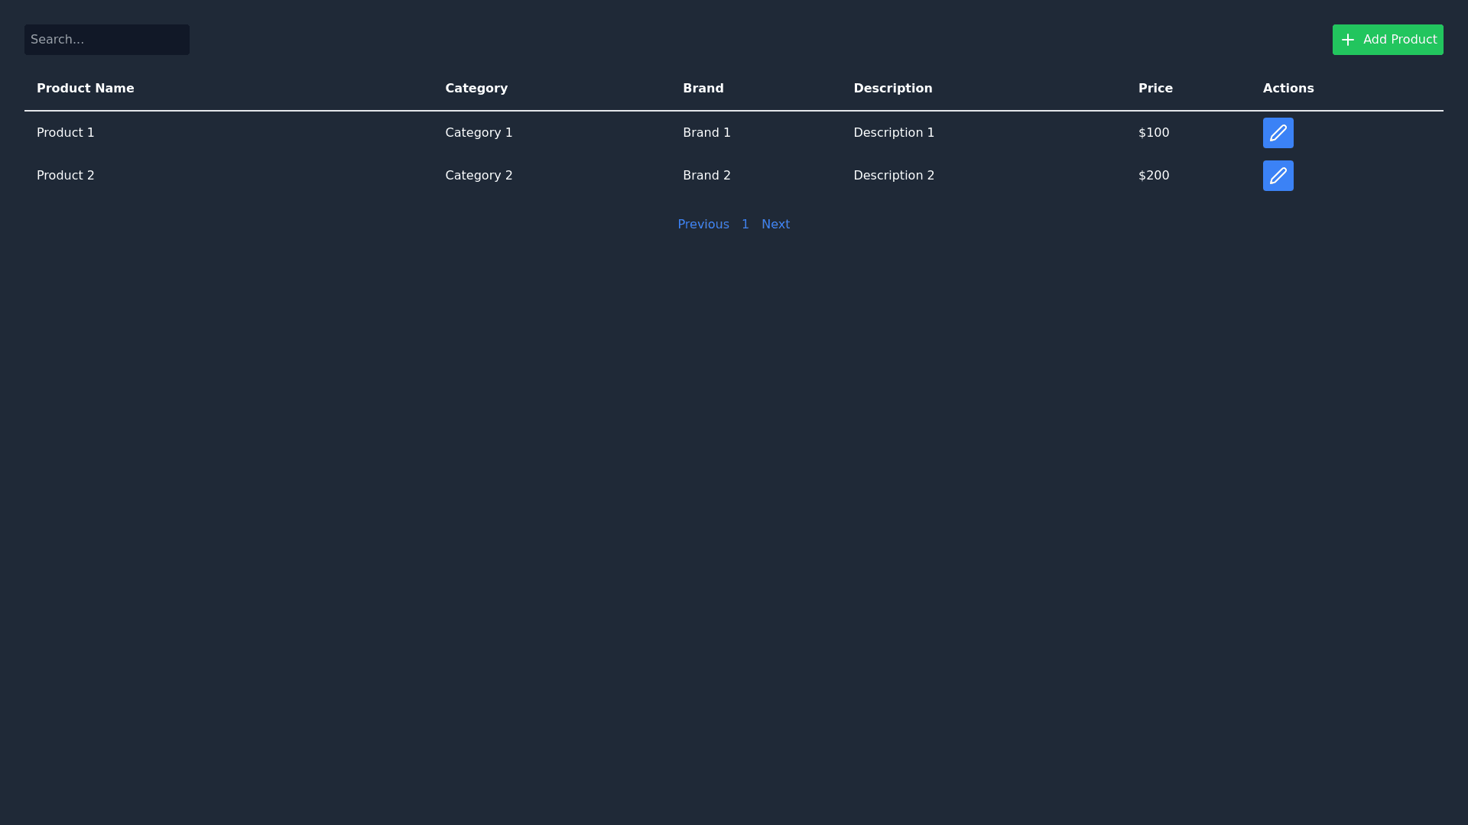Select page number 1 in pagination

(x=745, y=225)
